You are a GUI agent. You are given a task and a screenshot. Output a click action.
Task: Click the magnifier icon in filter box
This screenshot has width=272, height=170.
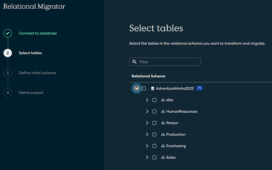point(134,62)
